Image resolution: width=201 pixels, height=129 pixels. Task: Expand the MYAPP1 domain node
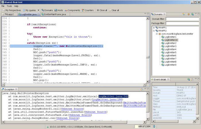point(154,28)
